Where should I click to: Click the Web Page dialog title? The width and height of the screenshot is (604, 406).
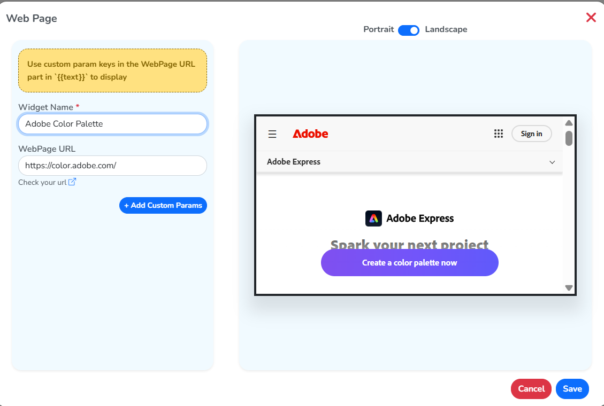32,19
